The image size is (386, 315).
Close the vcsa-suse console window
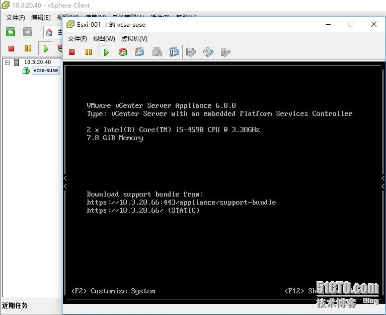pyautogui.click(x=374, y=24)
